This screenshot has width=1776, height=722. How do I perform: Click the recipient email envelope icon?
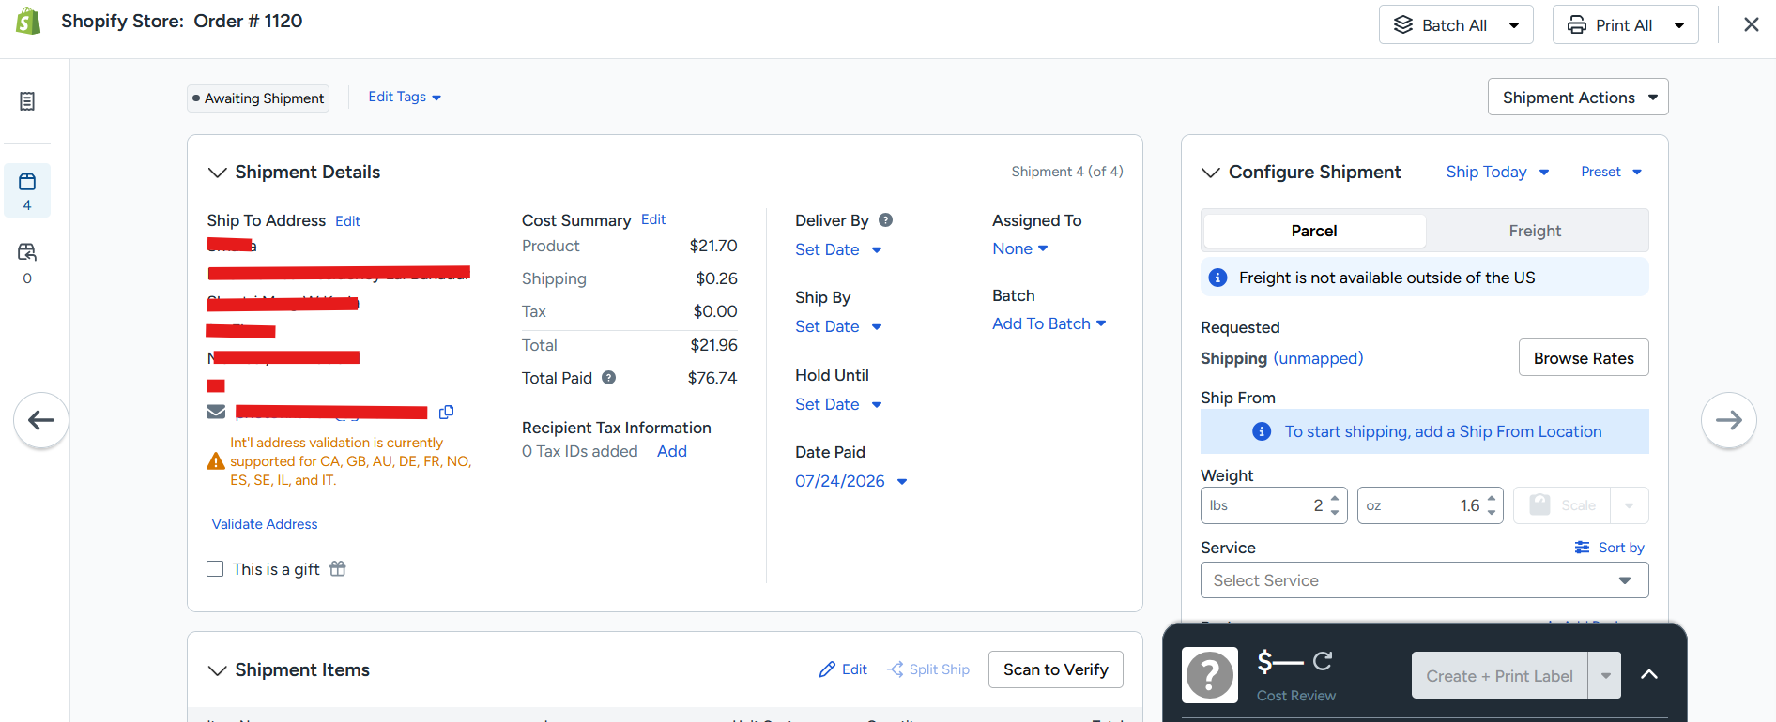point(216,412)
